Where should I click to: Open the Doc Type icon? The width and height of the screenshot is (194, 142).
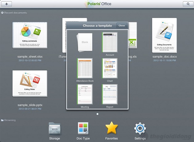pyautogui.click(x=83, y=128)
